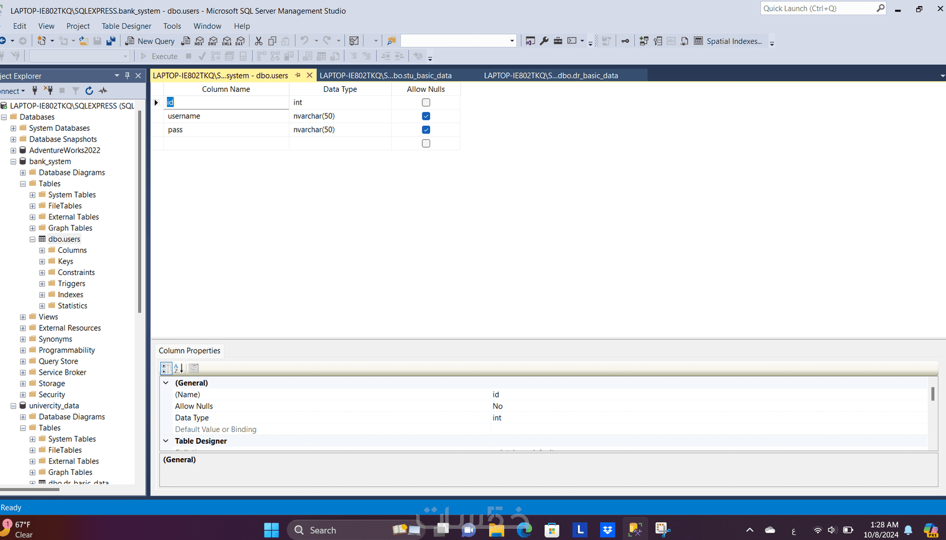Open Microsoft Edge from the taskbar
946x540 pixels.
click(x=524, y=529)
